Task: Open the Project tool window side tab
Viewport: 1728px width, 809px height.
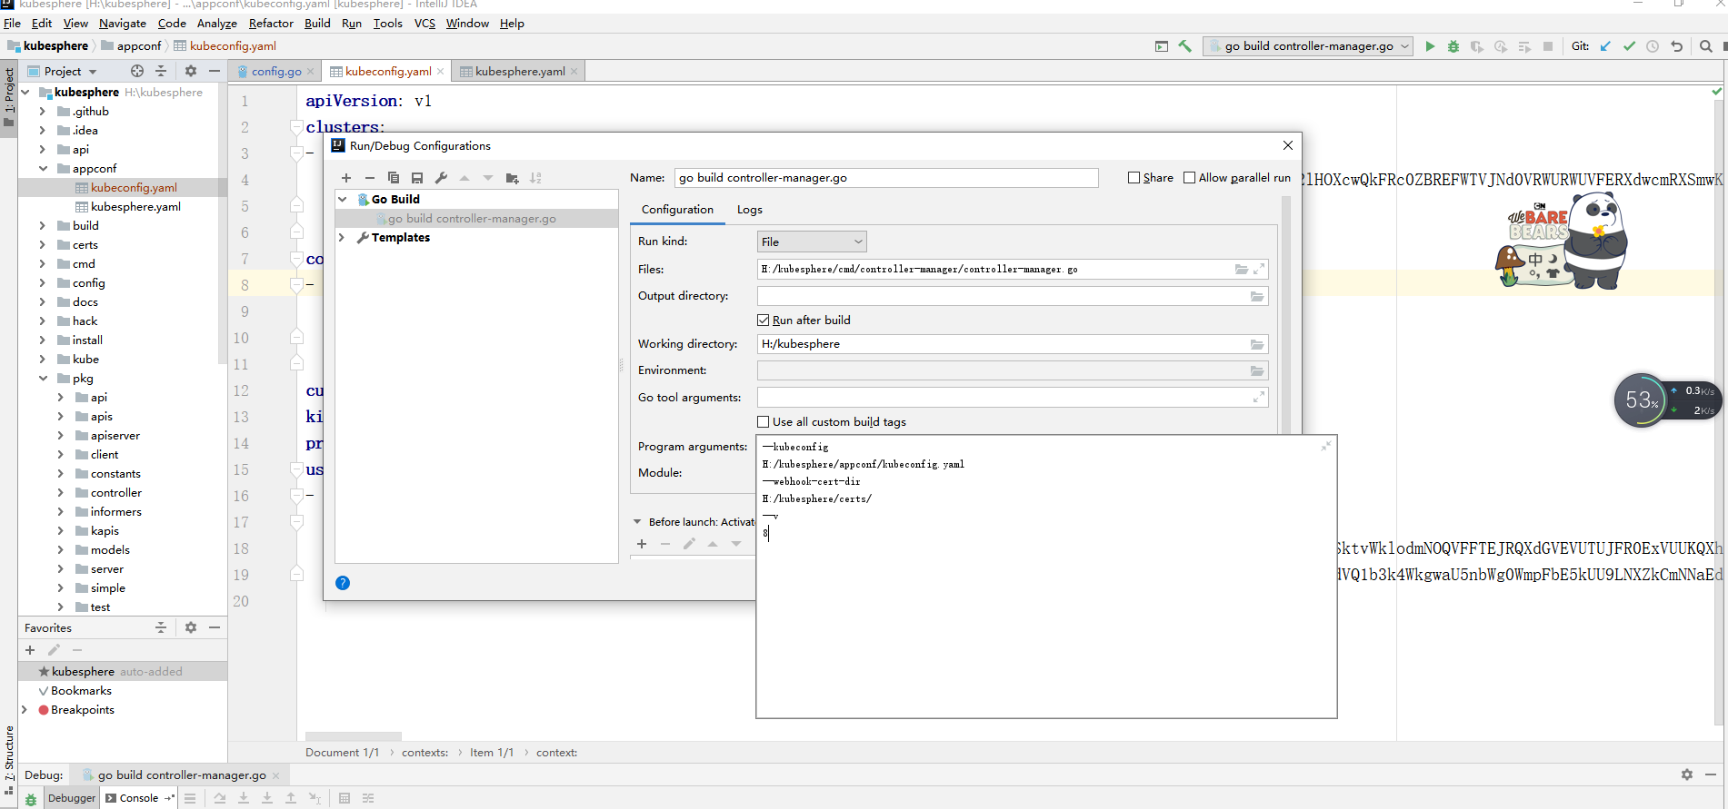Action: (x=9, y=96)
